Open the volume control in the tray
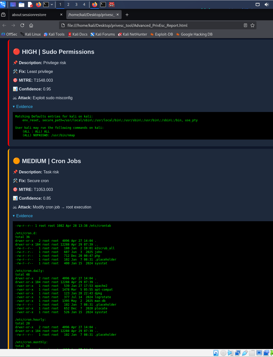Viewport: 273px width, 357px height. [x=267, y=5]
